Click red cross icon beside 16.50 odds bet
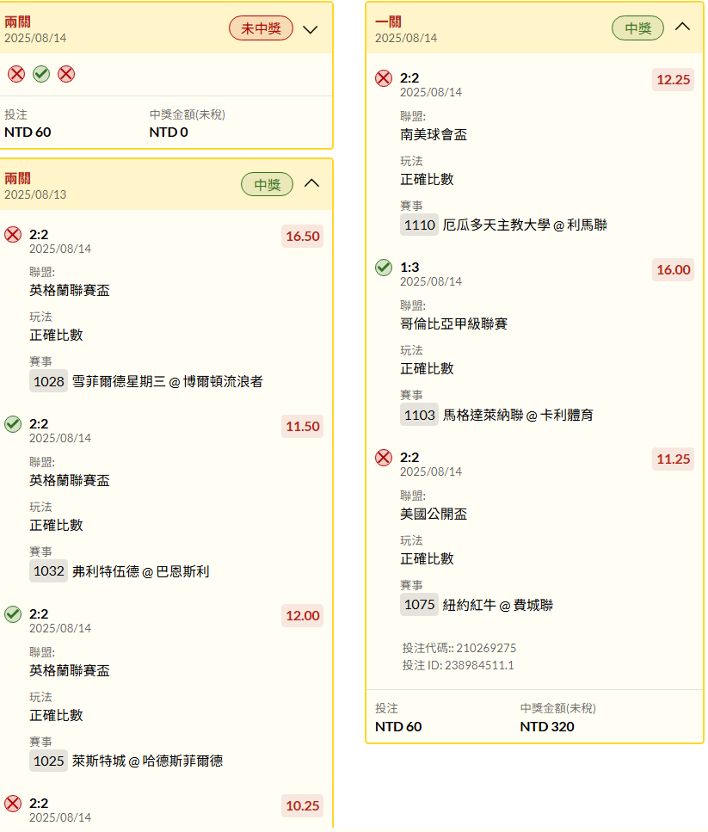708x832 pixels. pos(13,235)
